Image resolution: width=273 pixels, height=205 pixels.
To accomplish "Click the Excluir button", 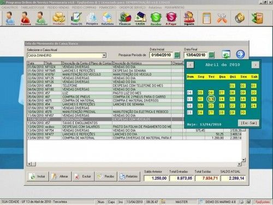I will coord(84,177).
